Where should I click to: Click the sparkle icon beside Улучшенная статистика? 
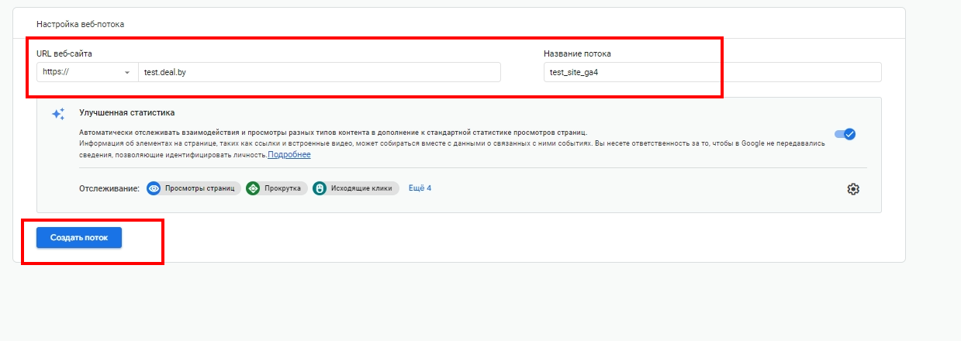pyautogui.click(x=58, y=114)
